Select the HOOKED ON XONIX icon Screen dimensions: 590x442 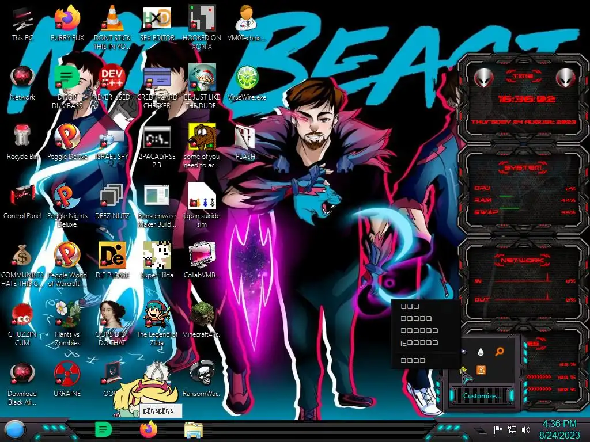(x=202, y=28)
